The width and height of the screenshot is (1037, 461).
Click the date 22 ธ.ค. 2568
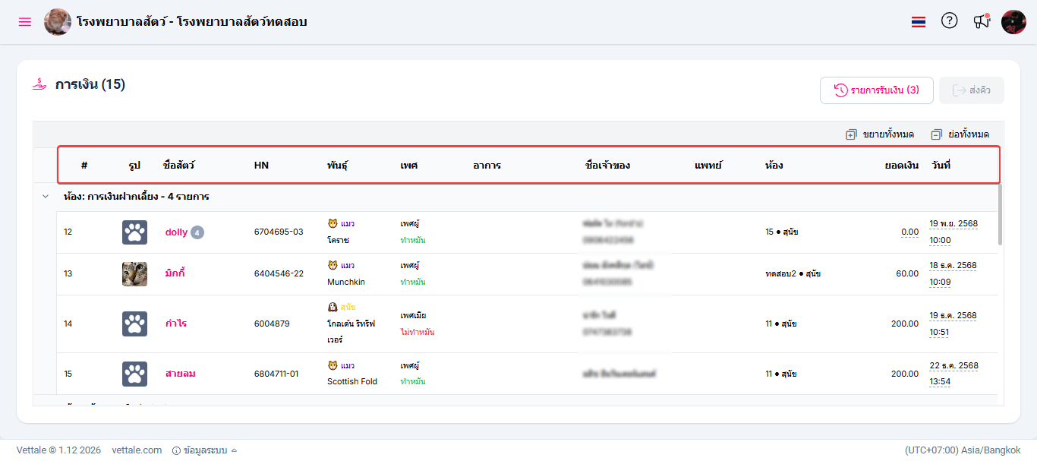[953, 365]
